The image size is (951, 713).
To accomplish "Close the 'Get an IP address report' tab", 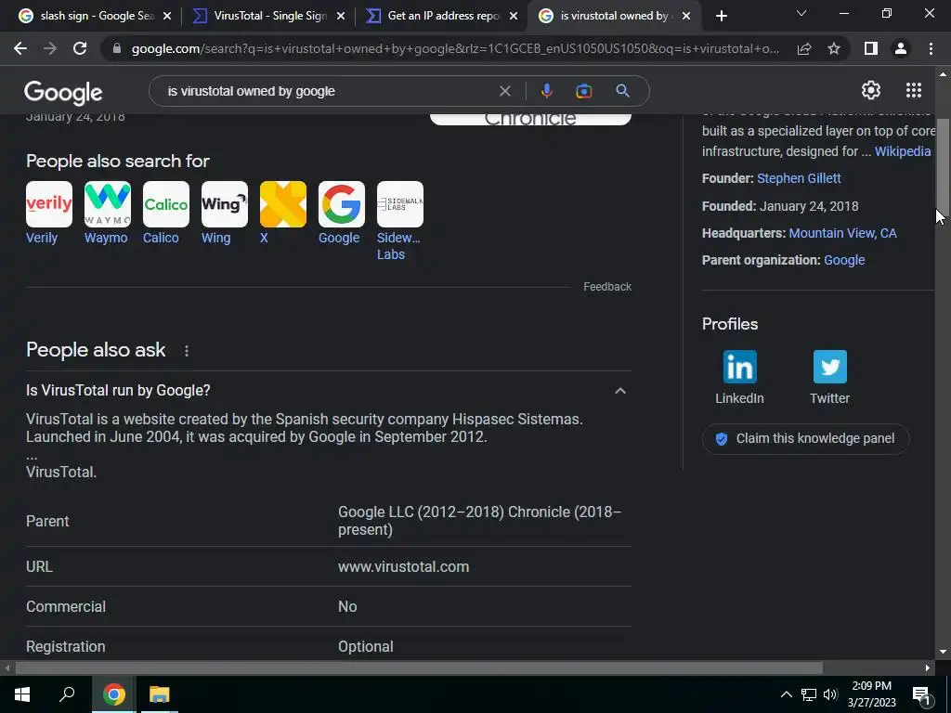I will (514, 17).
